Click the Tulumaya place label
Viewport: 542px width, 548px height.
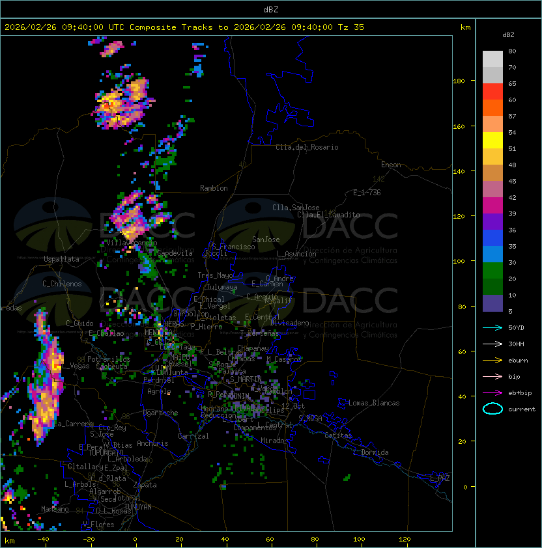click(222, 287)
